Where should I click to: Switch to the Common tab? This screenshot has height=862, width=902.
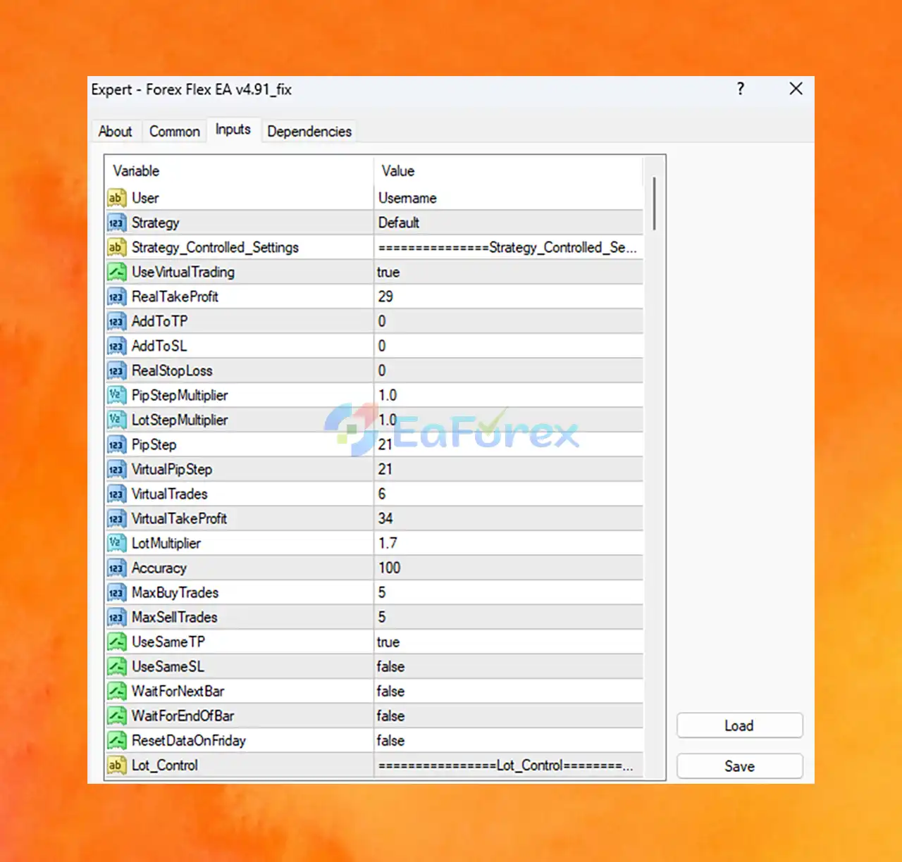174,131
